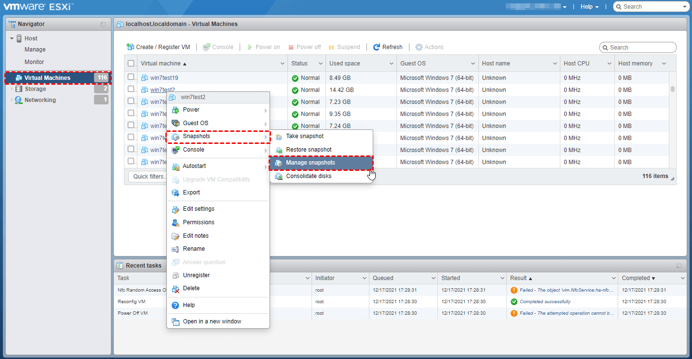The image size is (692, 359).
Task: Tick the checkbox beside win7test2
Action: tap(131, 90)
